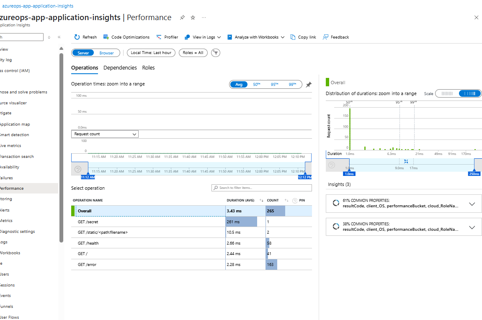
Task: Select the Operations tab
Action: point(85,67)
